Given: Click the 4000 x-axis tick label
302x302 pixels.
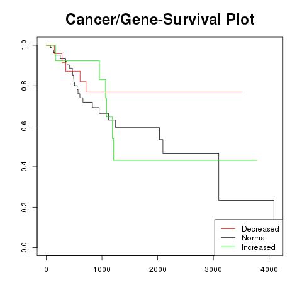Looking at the screenshot, I should pyautogui.click(x=269, y=269).
